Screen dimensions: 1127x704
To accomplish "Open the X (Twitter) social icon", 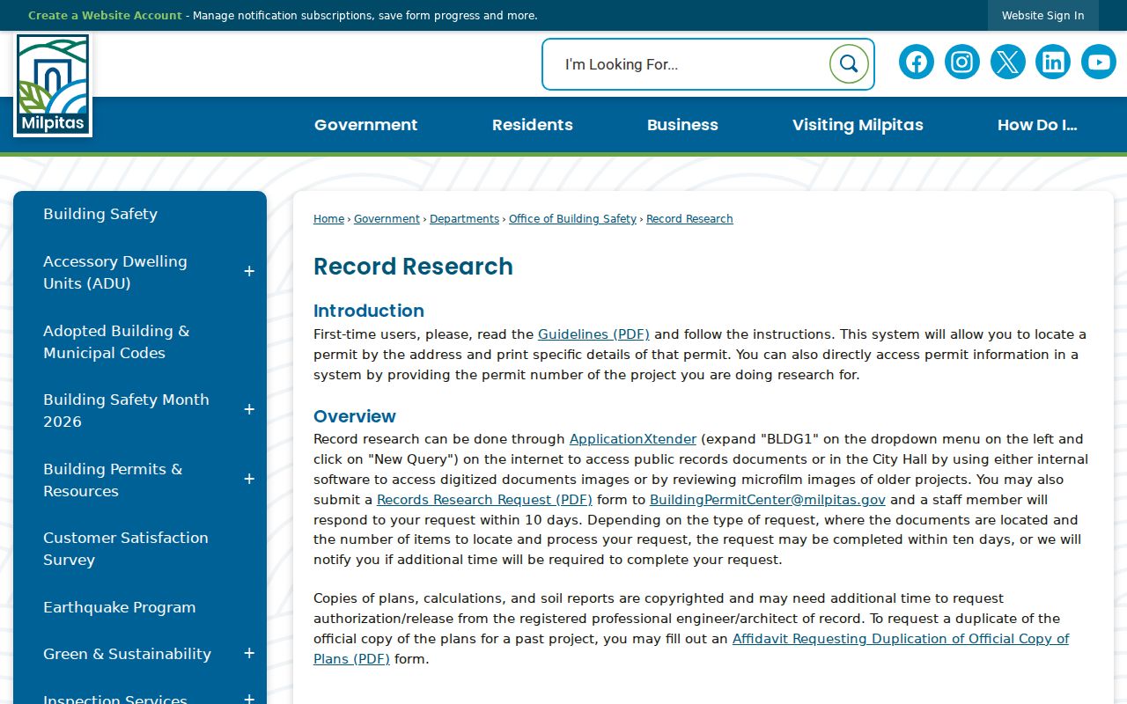I will [1008, 62].
